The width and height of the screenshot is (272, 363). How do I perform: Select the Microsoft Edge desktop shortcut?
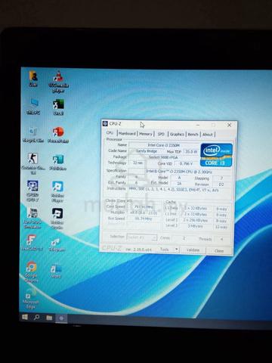point(31,299)
